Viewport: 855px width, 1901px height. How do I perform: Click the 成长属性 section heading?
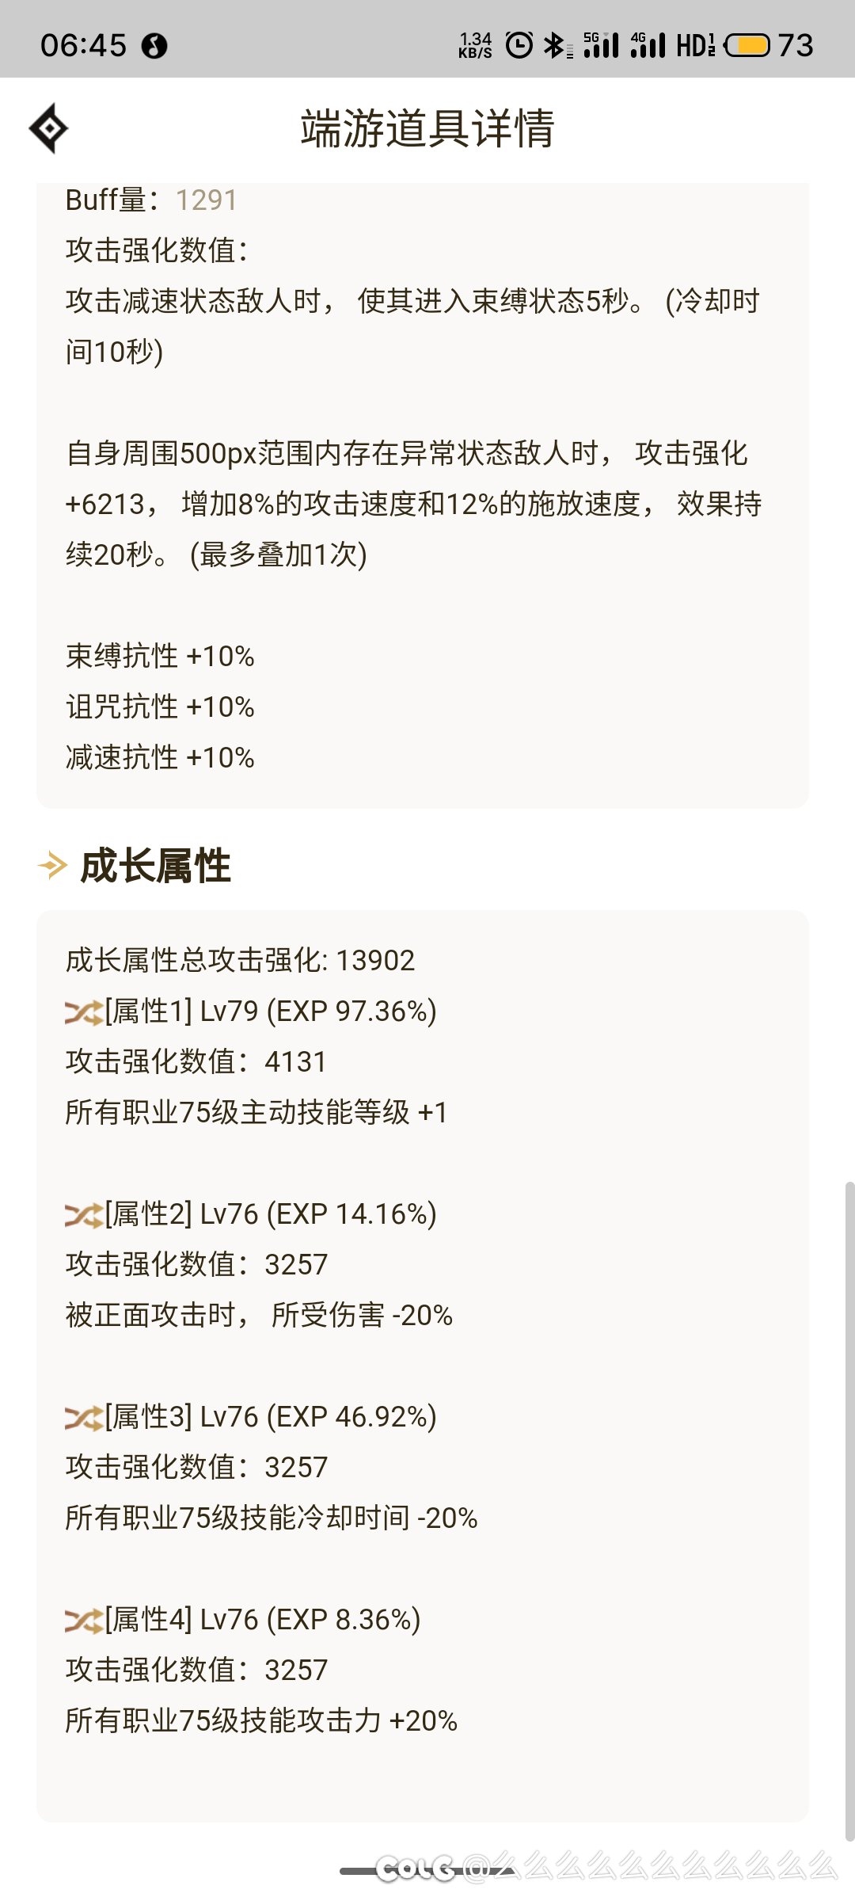click(155, 866)
